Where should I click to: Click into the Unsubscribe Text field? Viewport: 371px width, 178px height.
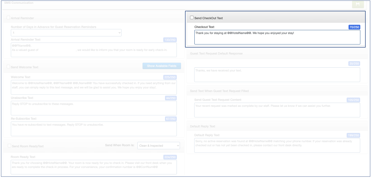pos(94,108)
